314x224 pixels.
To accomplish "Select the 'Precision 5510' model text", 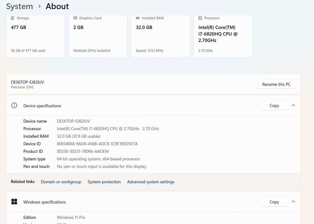I will pyautogui.click(x=22, y=87).
